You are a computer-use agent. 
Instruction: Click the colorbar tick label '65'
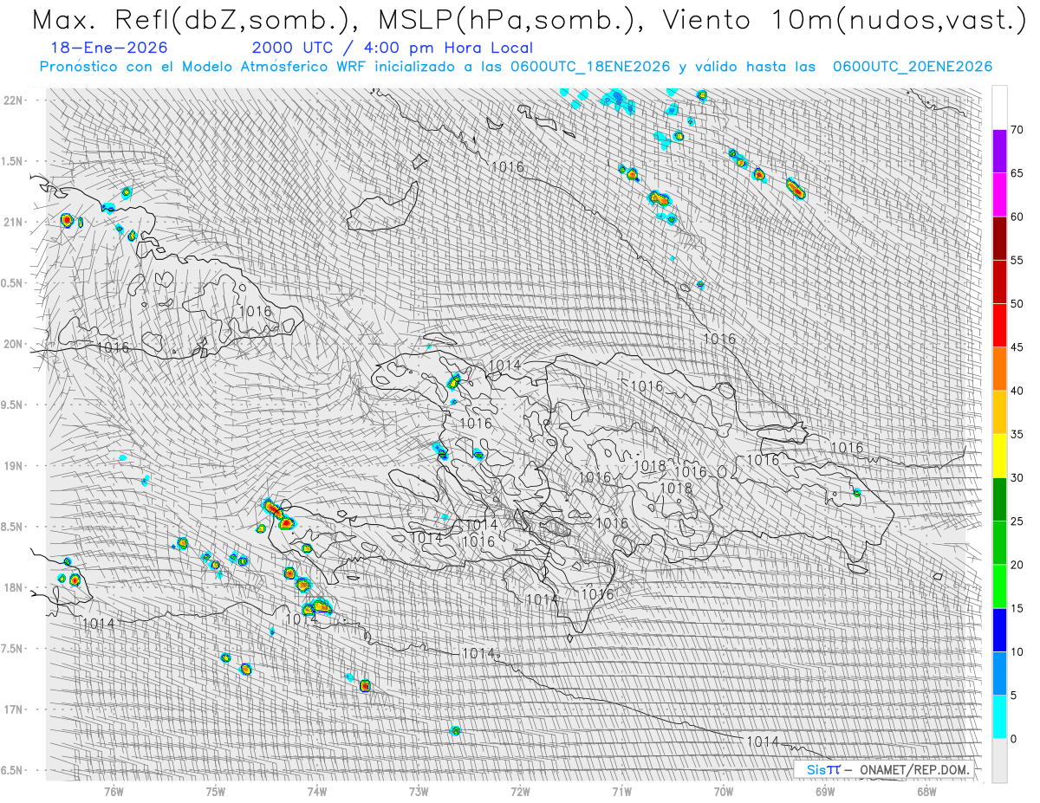click(1017, 173)
